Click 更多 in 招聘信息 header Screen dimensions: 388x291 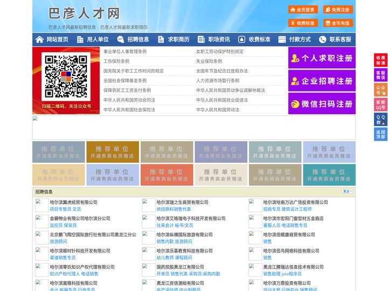tap(347, 191)
